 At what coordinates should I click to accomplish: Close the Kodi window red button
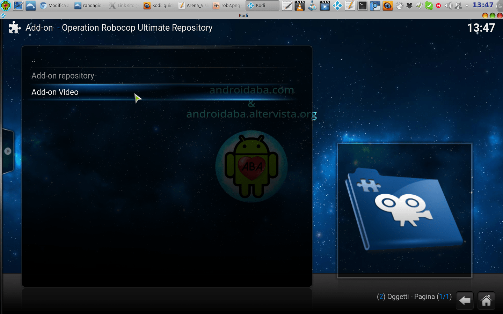[x=500, y=15]
